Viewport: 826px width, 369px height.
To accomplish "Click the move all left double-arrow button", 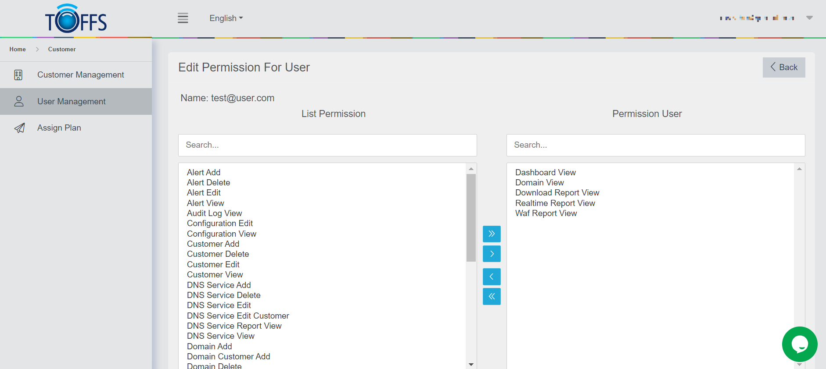I will (x=492, y=297).
